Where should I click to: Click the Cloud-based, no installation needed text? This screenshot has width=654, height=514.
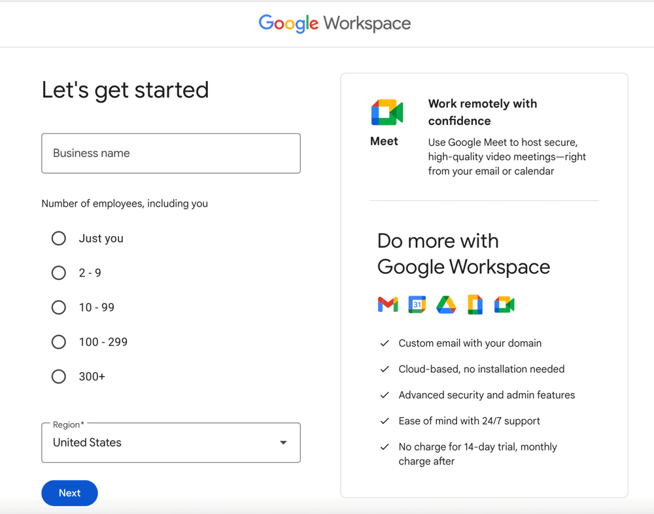[x=481, y=369]
